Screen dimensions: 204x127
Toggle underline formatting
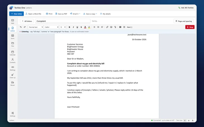(77, 27)
